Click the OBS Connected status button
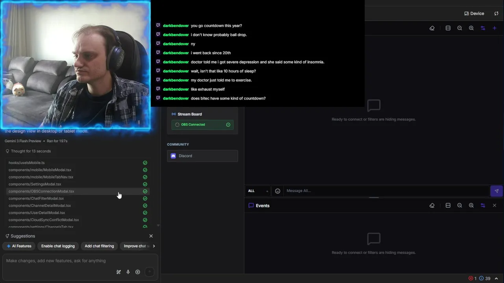504x283 pixels. [202, 125]
